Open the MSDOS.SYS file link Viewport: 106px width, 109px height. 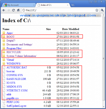pos(14,87)
